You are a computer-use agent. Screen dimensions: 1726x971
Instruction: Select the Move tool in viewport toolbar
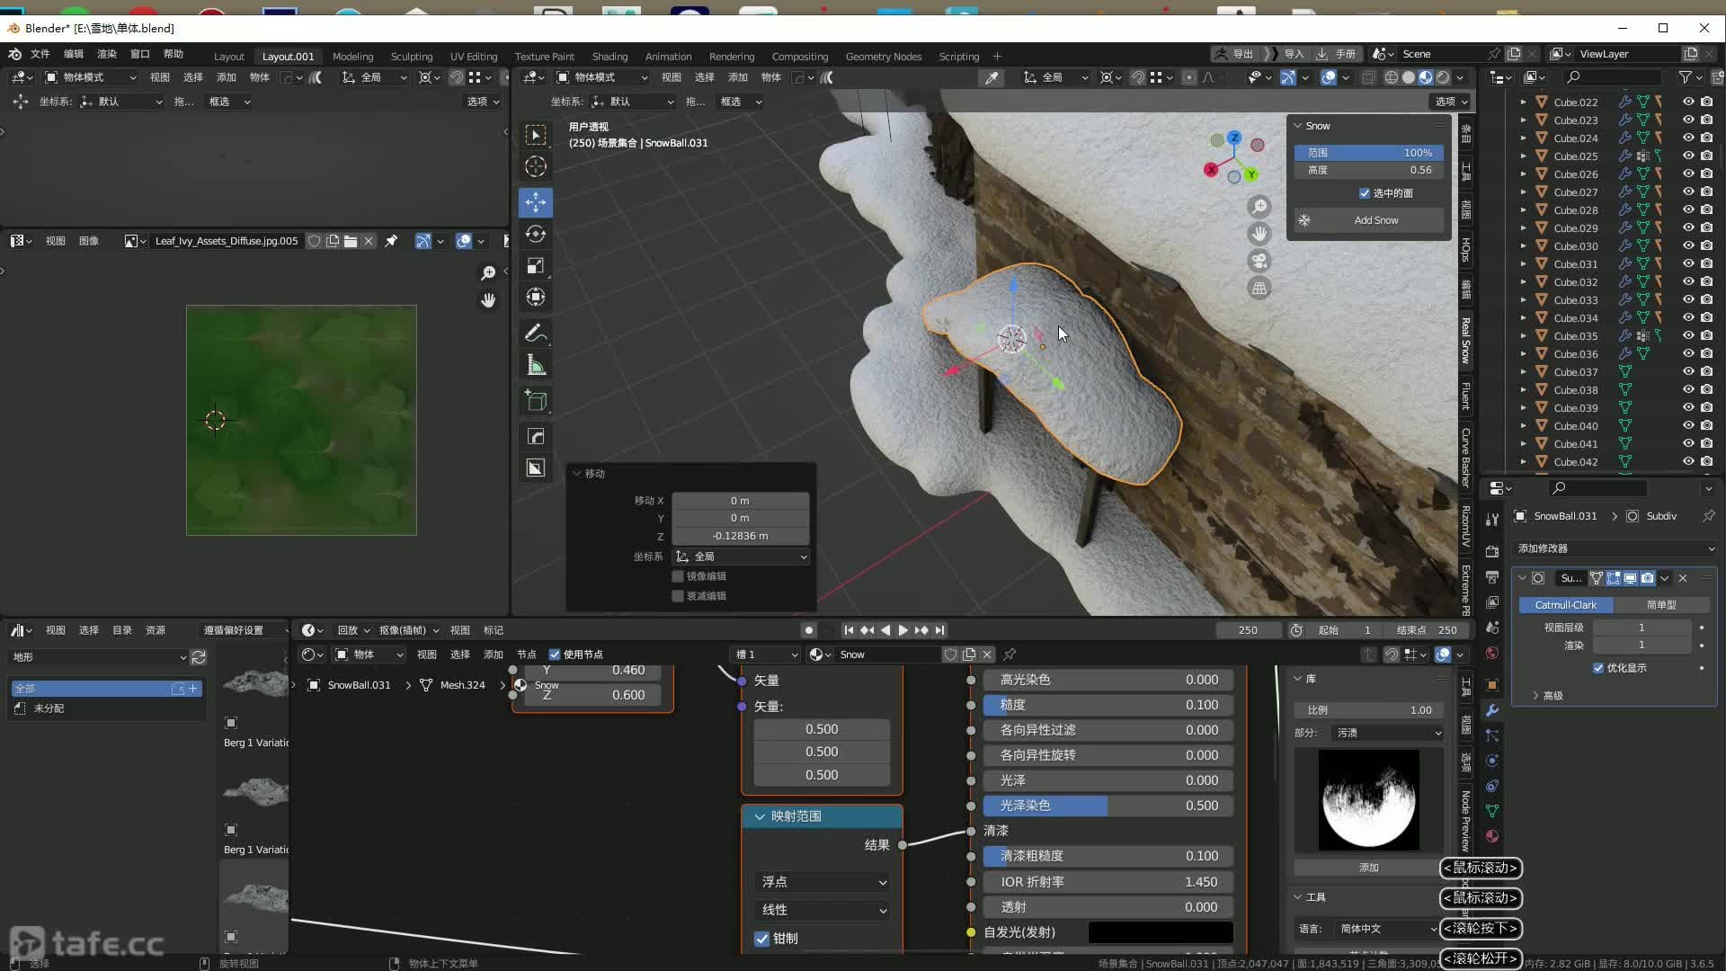point(536,202)
